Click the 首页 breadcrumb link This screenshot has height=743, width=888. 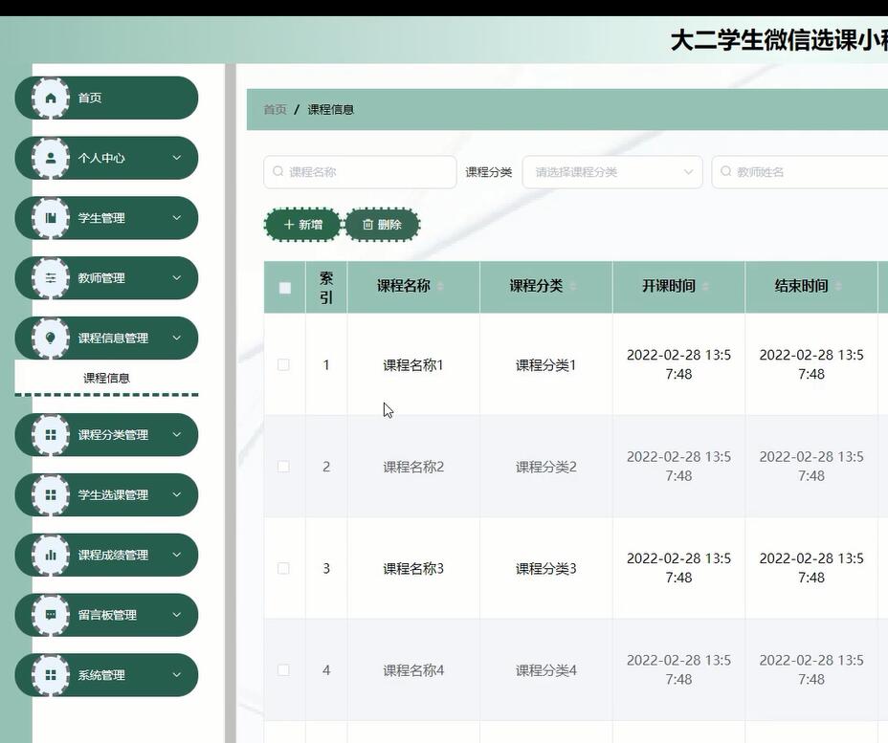pos(274,109)
